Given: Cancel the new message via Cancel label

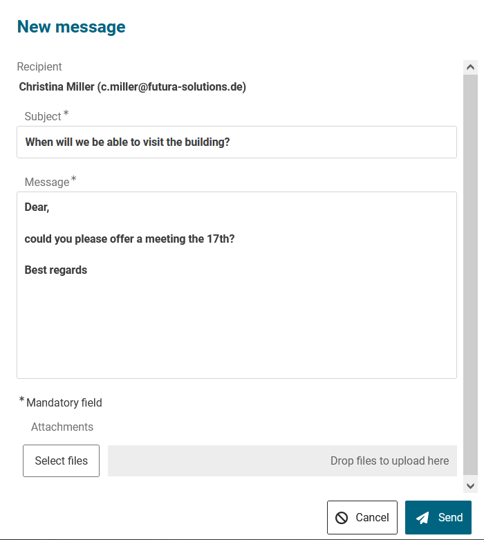Looking at the screenshot, I should pos(372,518).
